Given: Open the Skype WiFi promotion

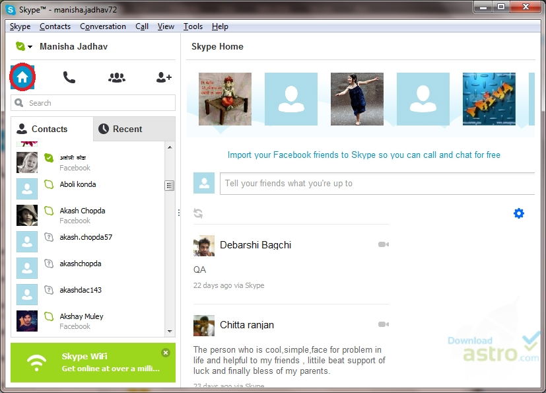Looking at the screenshot, I should coord(93,363).
